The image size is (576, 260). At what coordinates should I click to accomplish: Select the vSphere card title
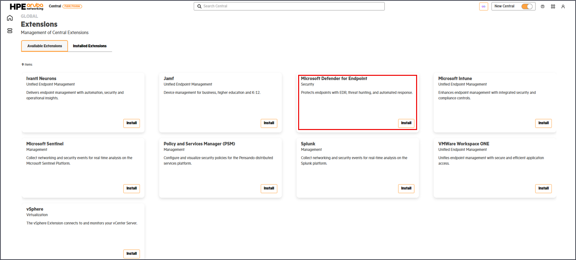(35, 209)
